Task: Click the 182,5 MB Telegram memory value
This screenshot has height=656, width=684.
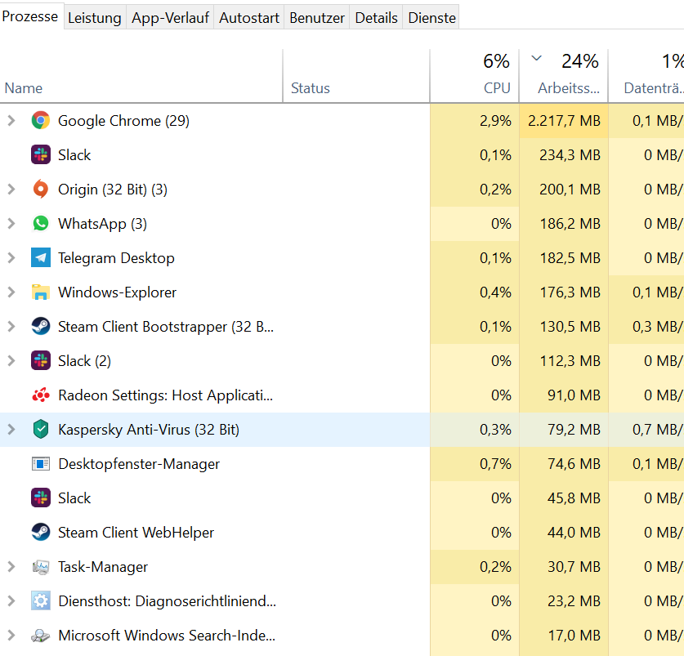Action: (570, 258)
